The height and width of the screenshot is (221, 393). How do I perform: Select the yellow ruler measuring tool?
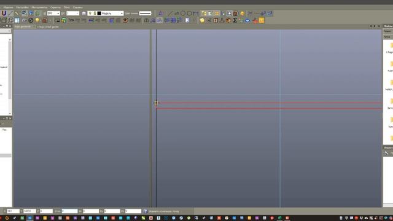[17, 14]
